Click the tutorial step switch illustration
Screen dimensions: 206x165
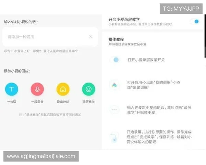click(115, 60)
